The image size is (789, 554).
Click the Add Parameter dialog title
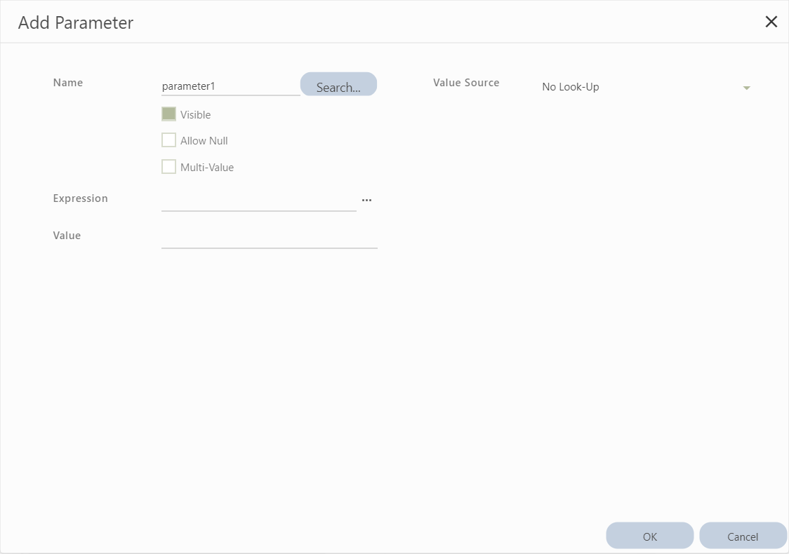[x=75, y=22]
